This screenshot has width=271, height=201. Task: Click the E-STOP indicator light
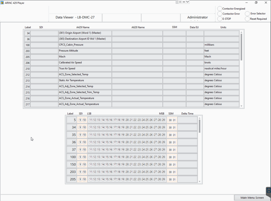click(x=220, y=19)
